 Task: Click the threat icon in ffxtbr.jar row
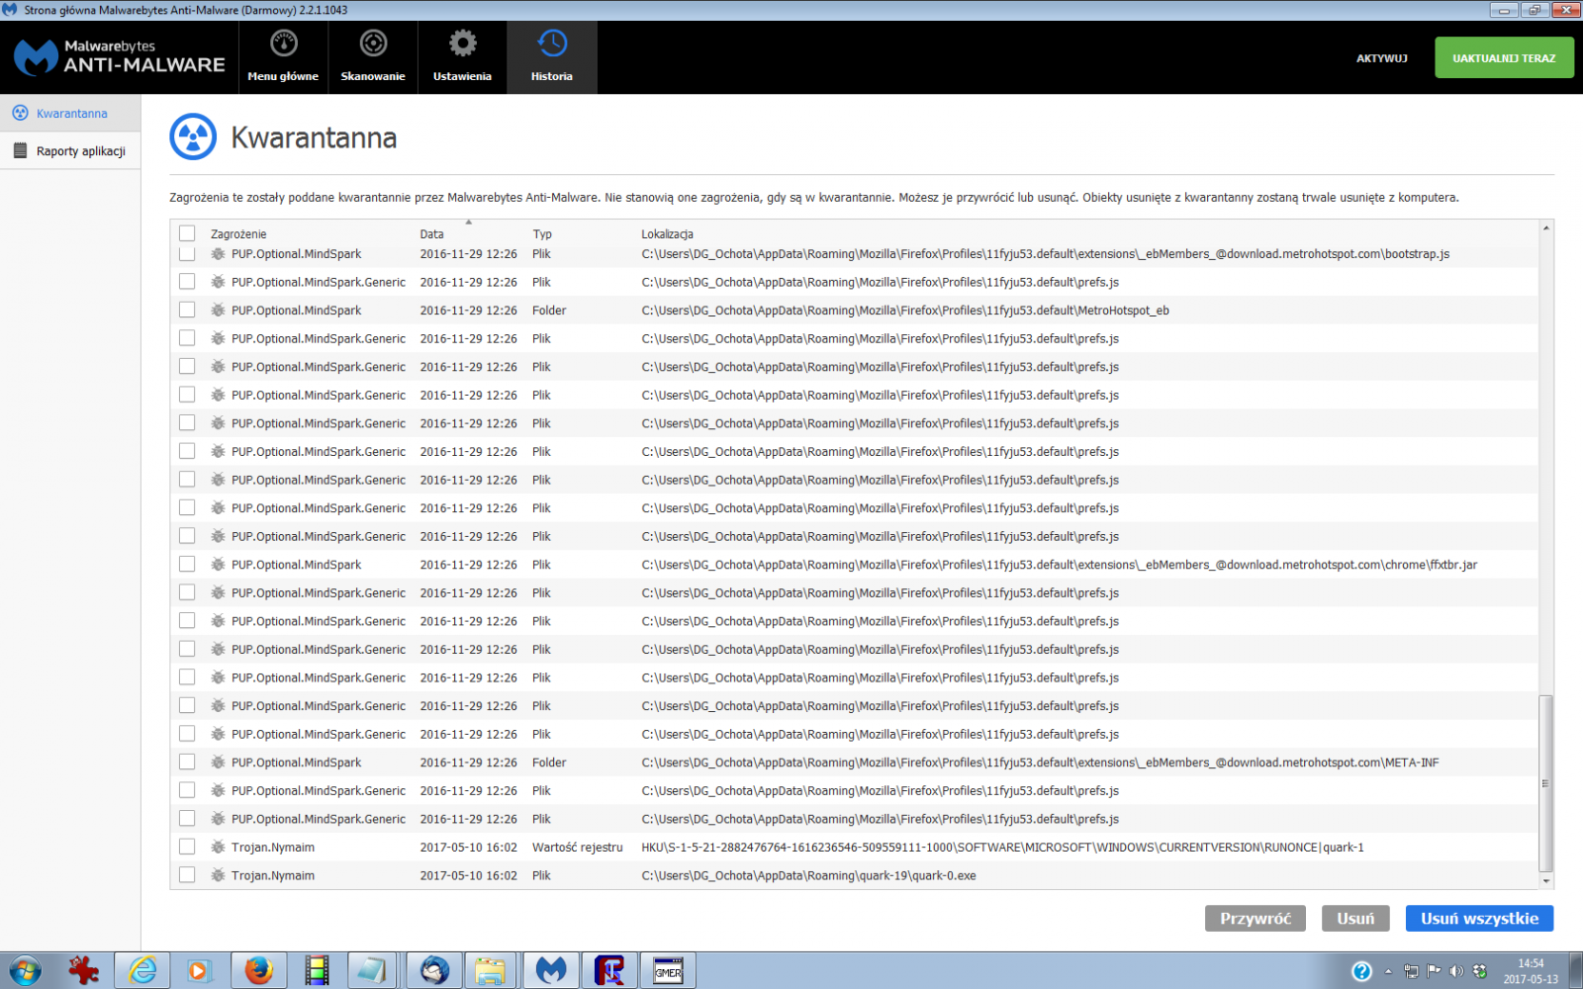(218, 564)
